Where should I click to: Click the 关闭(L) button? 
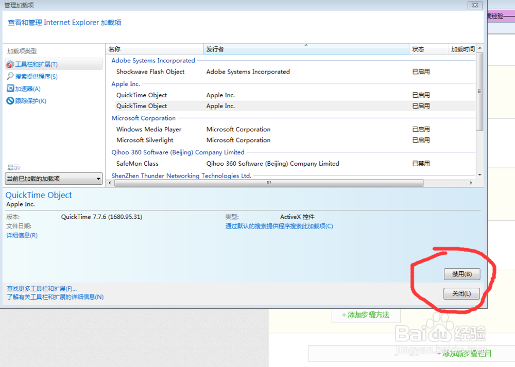(461, 293)
